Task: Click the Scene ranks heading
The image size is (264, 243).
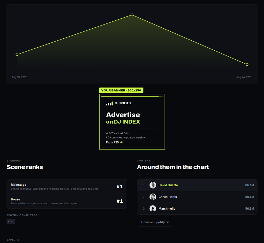Action: (x=25, y=167)
